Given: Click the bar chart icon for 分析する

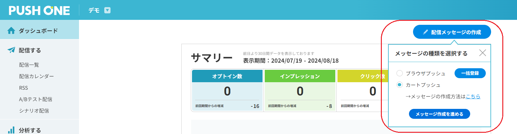Looking at the screenshot, I should (11, 130).
